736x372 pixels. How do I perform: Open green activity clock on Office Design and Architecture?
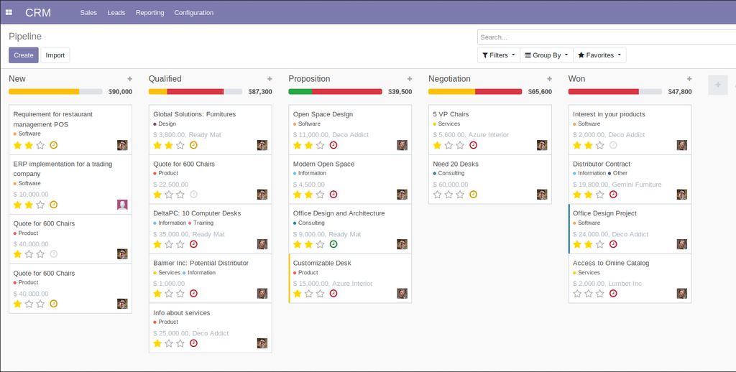click(333, 244)
